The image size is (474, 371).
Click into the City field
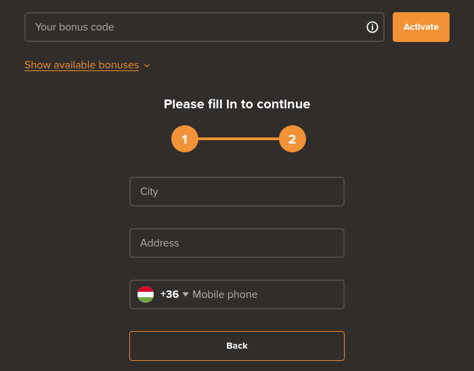point(237,192)
